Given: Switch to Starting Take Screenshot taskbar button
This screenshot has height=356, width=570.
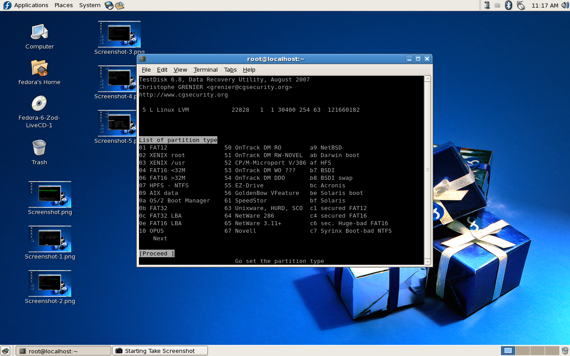Looking at the screenshot, I should point(160,351).
